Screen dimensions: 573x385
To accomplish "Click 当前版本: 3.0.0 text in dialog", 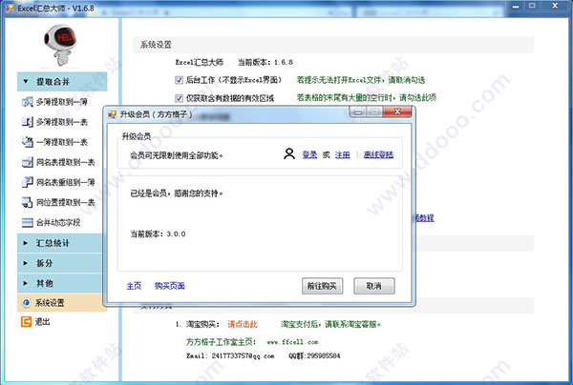I will [158, 234].
